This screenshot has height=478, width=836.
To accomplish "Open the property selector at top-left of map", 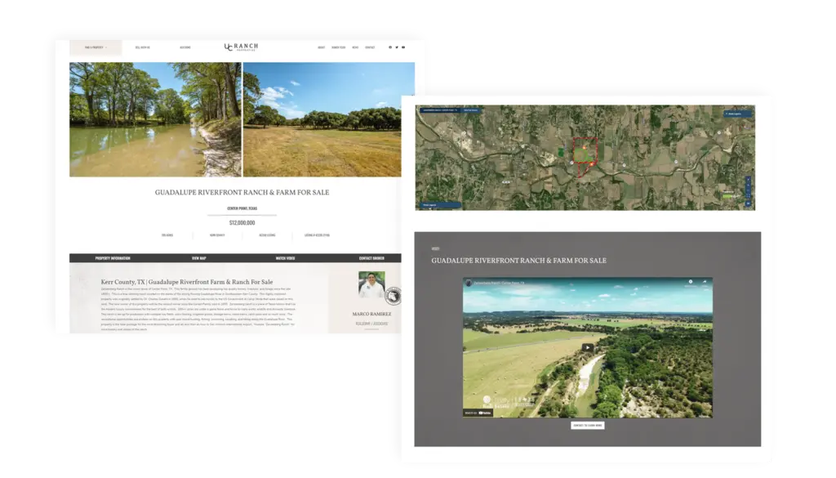I will (x=438, y=109).
